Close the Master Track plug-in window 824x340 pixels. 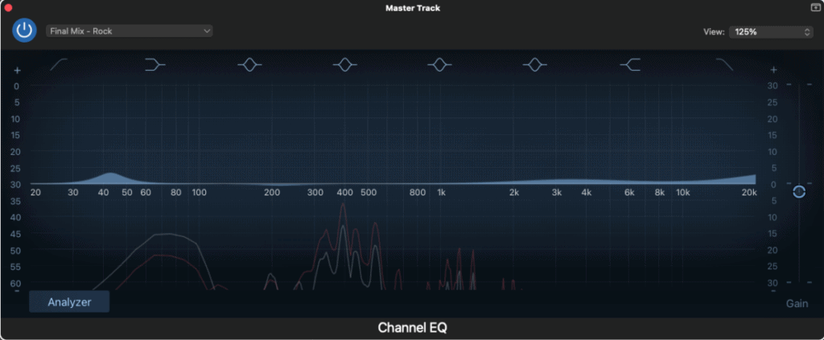point(8,8)
